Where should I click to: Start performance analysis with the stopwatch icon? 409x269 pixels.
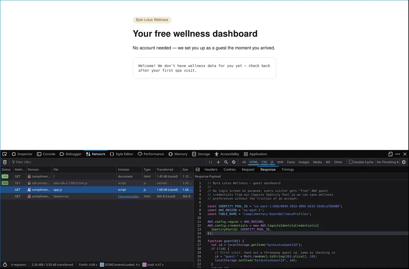point(5,264)
